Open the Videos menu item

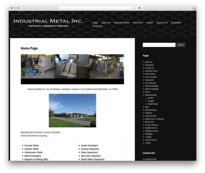pyautogui.click(x=150, y=23)
